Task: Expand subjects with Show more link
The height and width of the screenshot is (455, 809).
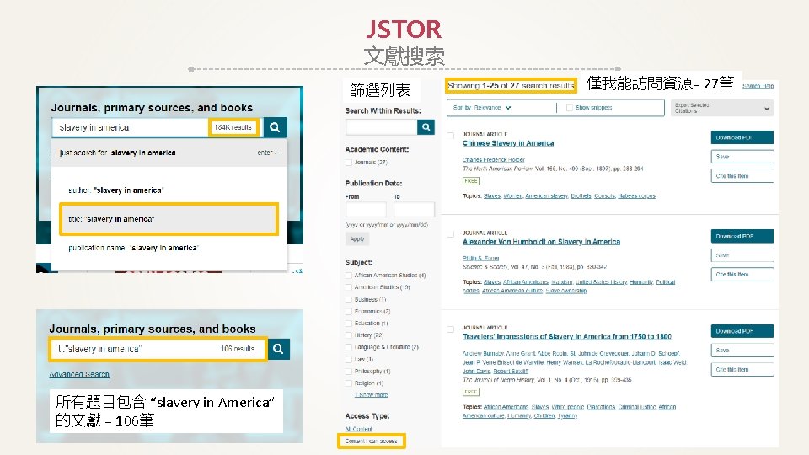Action: click(x=372, y=394)
